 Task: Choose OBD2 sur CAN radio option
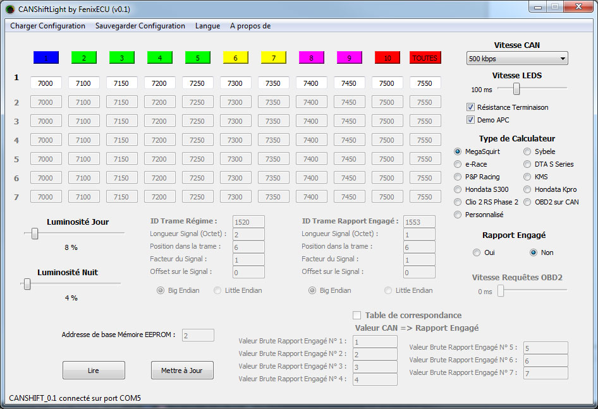(x=528, y=202)
